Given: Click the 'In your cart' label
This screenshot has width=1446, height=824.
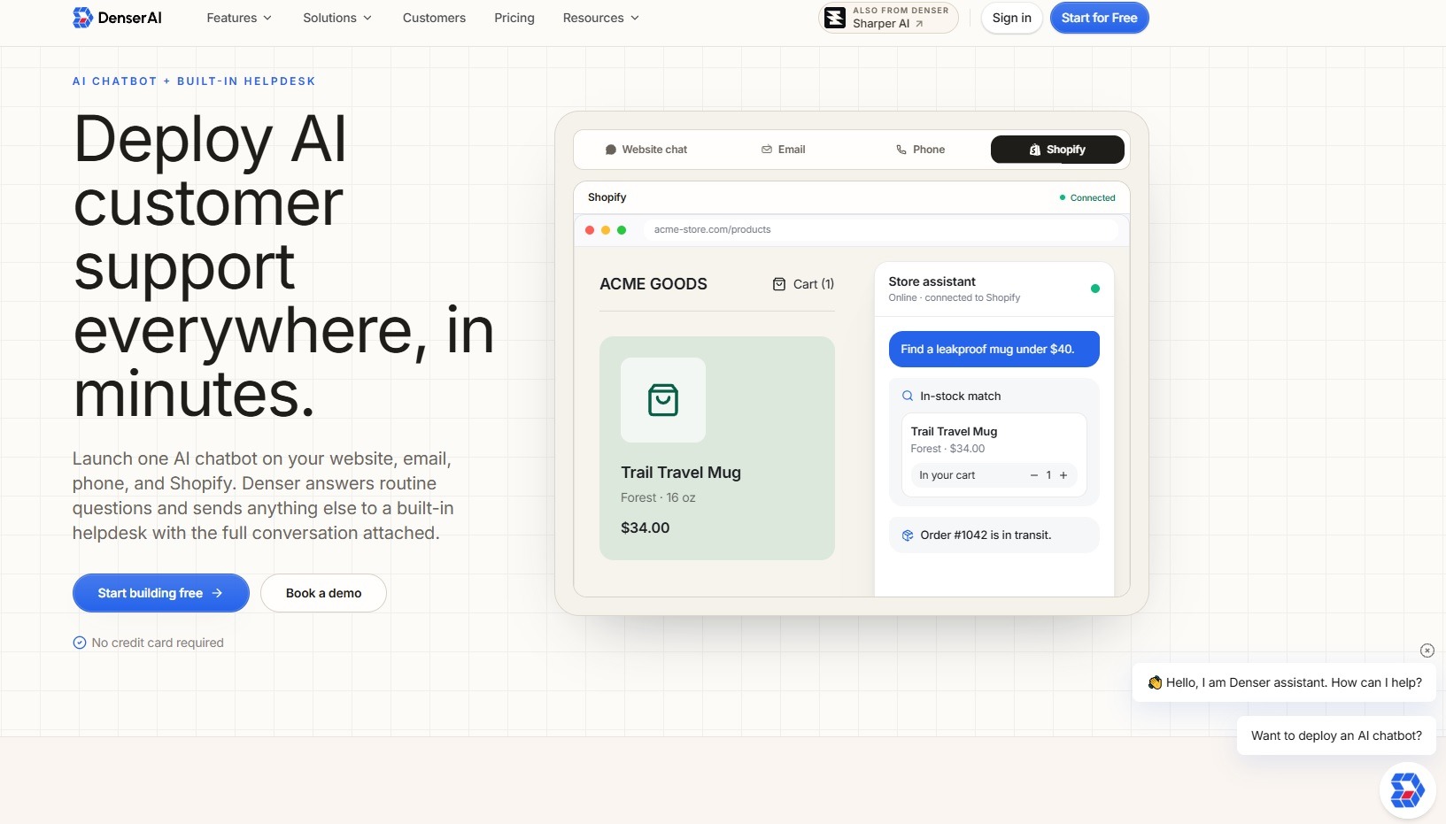Looking at the screenshot, I should pyautogui.click(x=947, y=475).
